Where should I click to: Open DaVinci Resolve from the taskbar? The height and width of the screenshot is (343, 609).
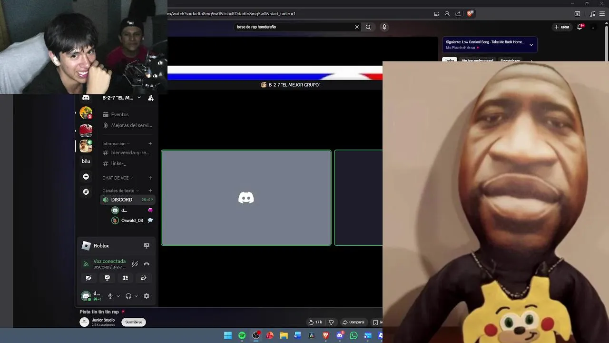click(x=312, y=336)
